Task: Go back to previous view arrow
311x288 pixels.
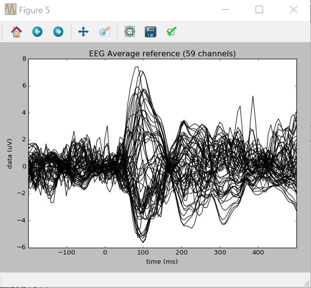Action: click(37, 32)
